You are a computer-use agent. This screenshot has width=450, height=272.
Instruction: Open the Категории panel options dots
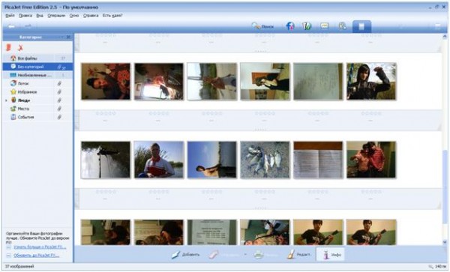pos(61,37)
